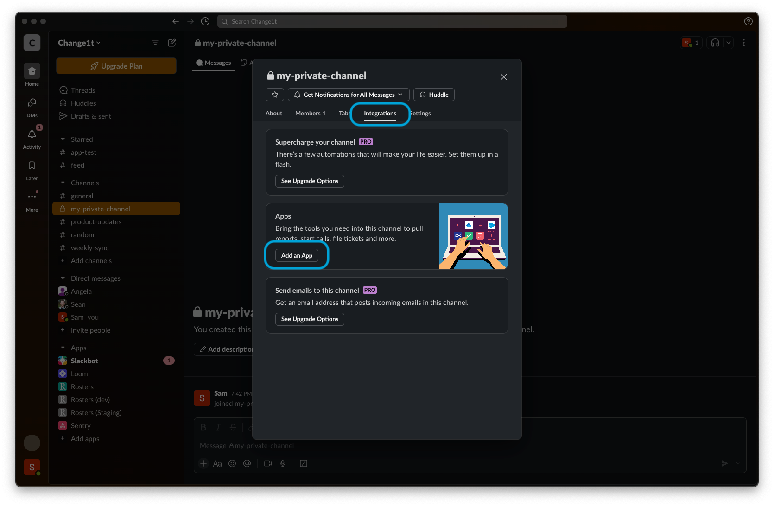Open DMs in the left rail
Image resolution: width=774 pixels, height=506 pixels.
[32, 107]
